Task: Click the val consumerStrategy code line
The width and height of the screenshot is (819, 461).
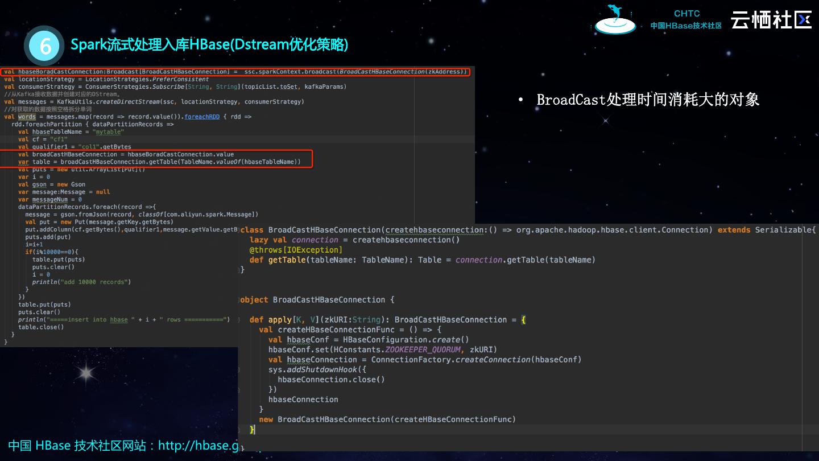Action: [x=175, y=87]
